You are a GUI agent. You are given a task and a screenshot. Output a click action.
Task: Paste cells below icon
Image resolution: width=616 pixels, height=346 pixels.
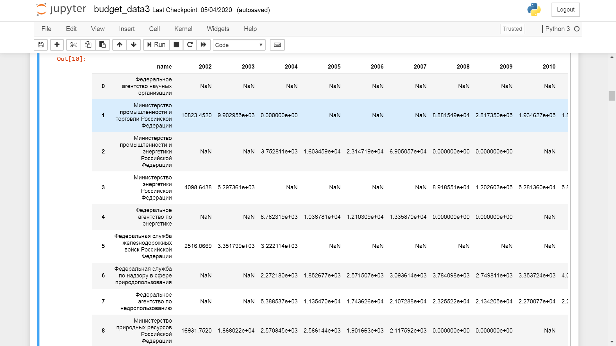point(102,45)
